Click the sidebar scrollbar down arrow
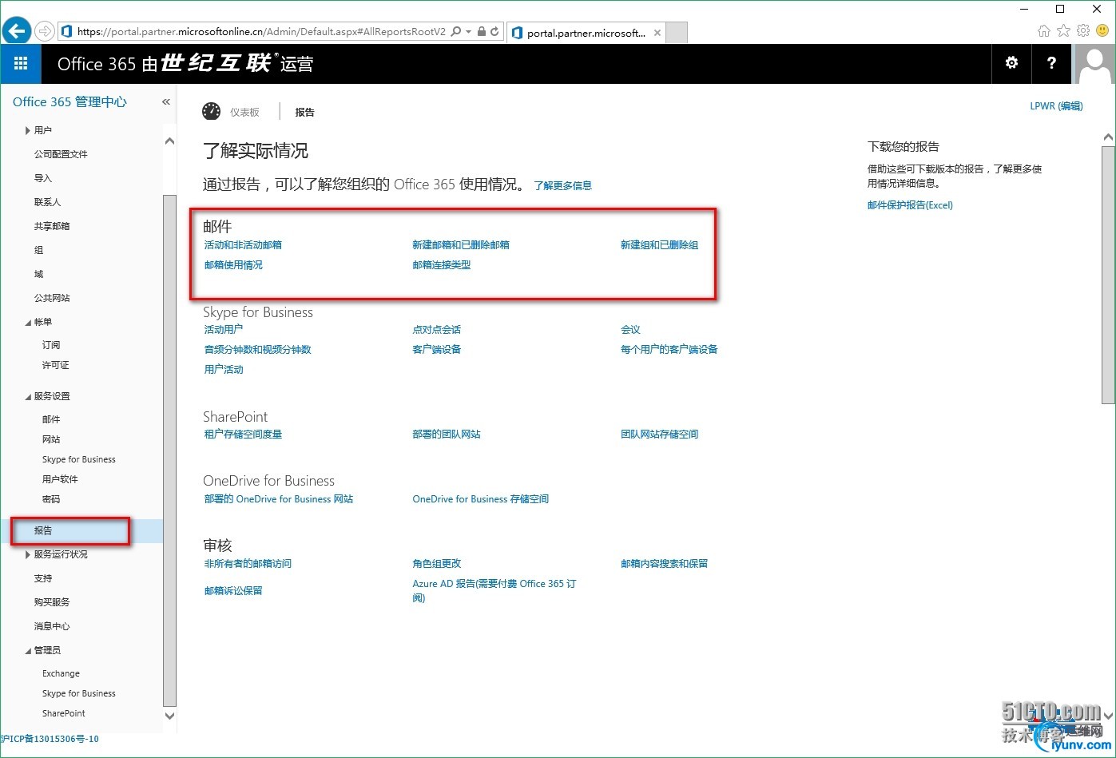The image size is (1116, 758). pos(169,716)
